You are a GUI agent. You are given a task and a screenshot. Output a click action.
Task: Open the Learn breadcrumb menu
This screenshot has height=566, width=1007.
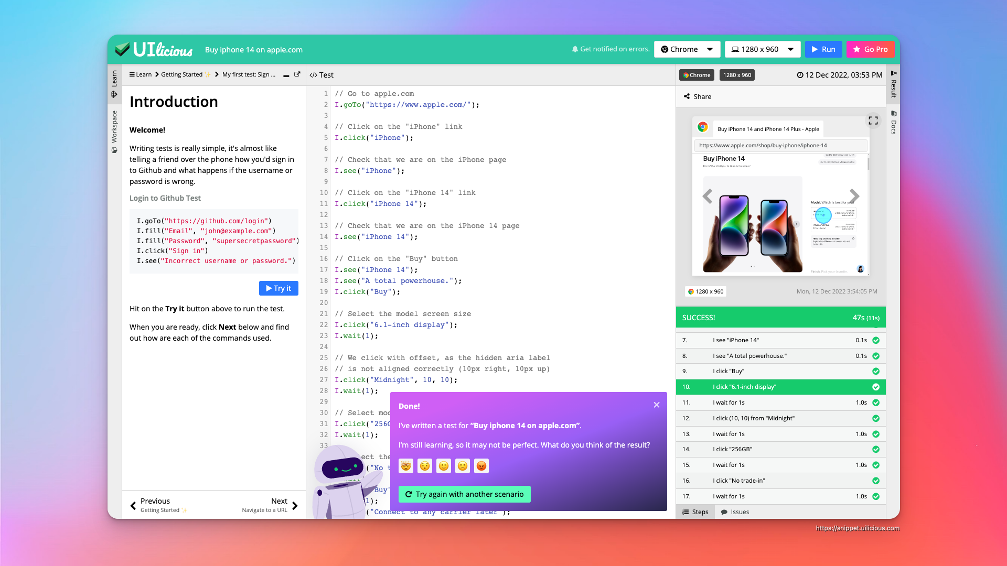pyautogui.click(x=140, y=74)
